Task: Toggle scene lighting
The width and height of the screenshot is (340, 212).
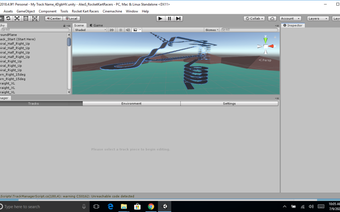Action: [x=121, y=30]
